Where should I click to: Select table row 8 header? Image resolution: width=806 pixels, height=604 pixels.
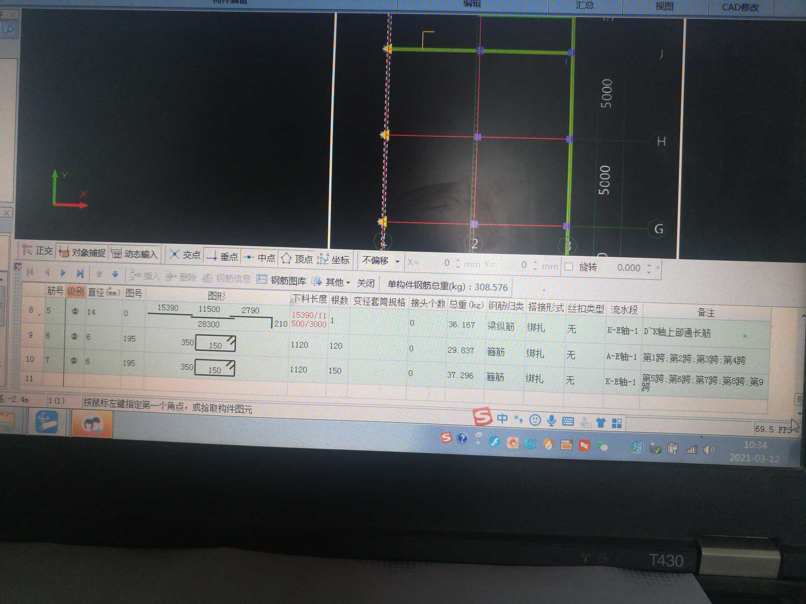click(x=31, y=310)
